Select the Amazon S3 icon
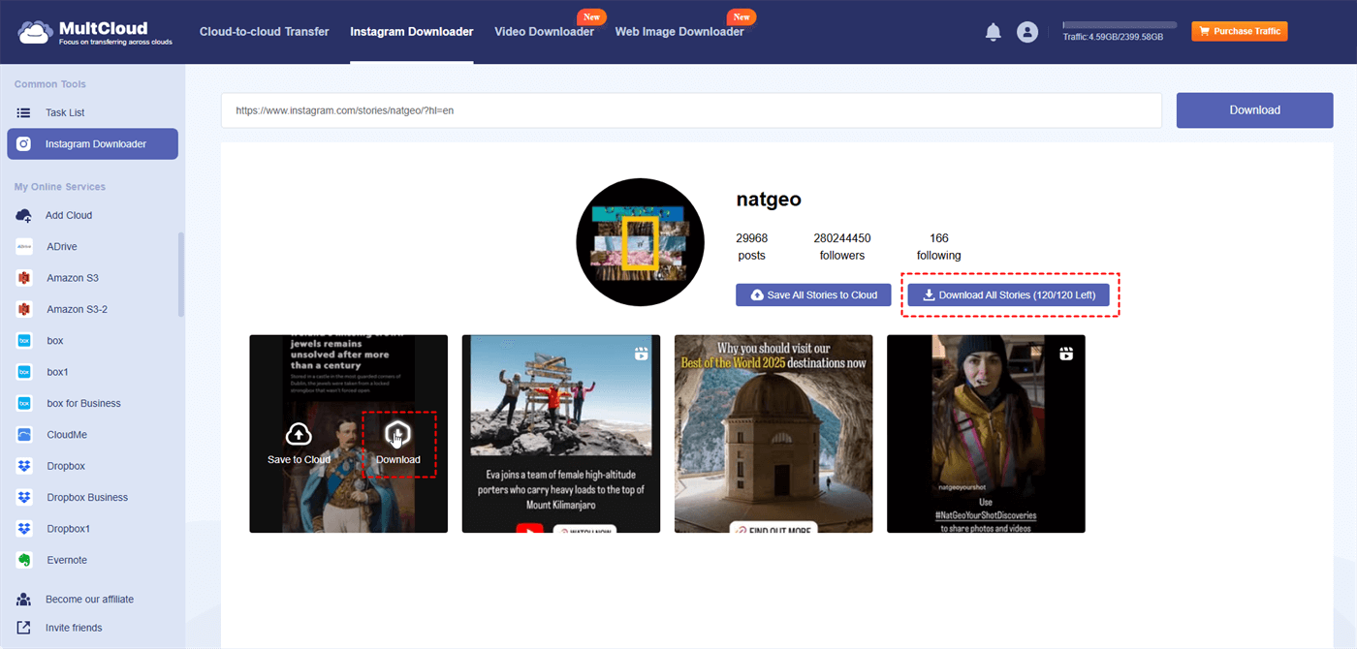The height and width of the screenshot is (649, 1357). pos(24,278)
